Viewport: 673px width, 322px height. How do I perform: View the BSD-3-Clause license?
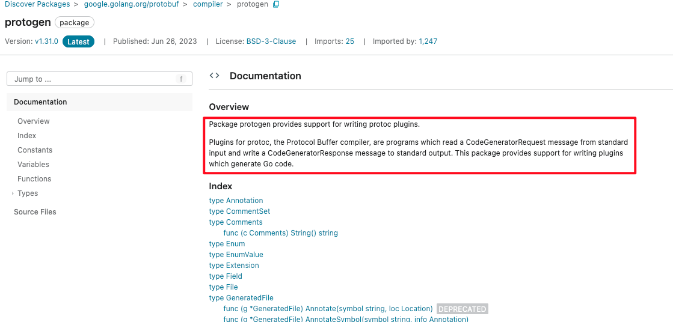pyautogui.click(x=271, y=41)
